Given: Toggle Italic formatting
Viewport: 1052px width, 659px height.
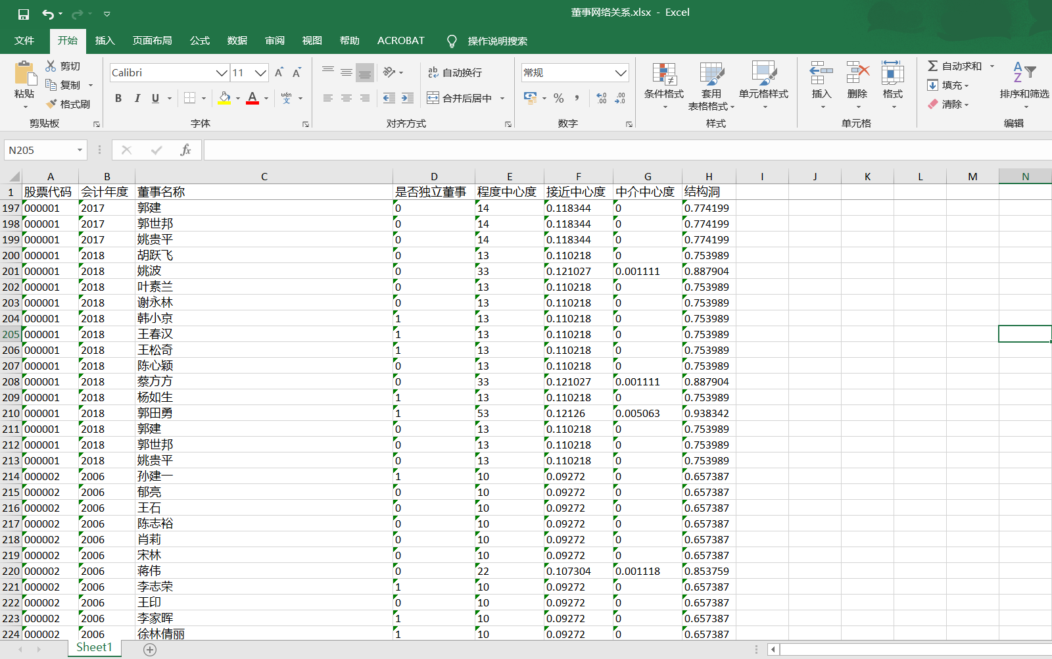Looking at the screenshot, I should pos(137,98).
